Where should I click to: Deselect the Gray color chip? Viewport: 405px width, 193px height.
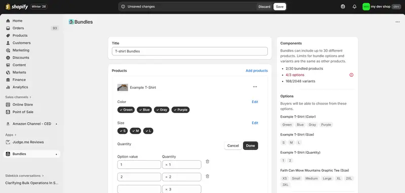pyautogui.click(x=161, y=110)
